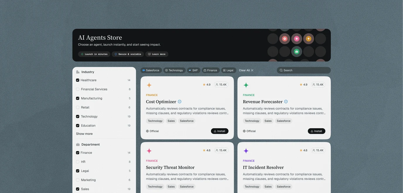Image resolution: width=403 pixels, height=193 pixels.
Task: Click the red circular agent icon in banner
Action: pyautogui.click(x=285, y=39)
